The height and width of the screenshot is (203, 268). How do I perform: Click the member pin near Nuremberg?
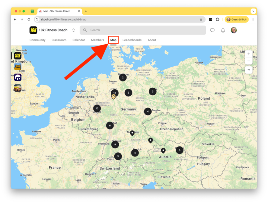coord(132,133)
